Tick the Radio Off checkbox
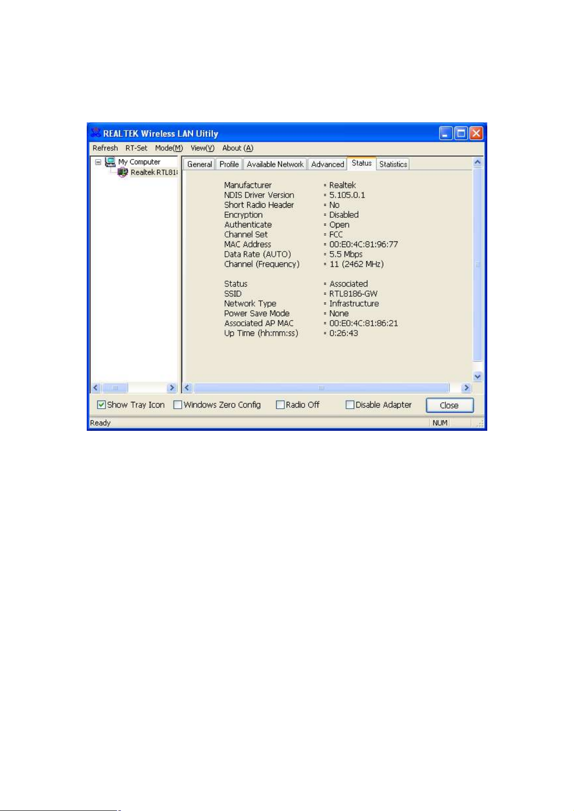This screenshot has height=811, width=574. point(280,405)
